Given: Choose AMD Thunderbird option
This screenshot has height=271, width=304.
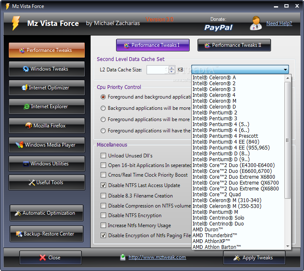Looking at the screenshot, I should click(x=238, y=236).
